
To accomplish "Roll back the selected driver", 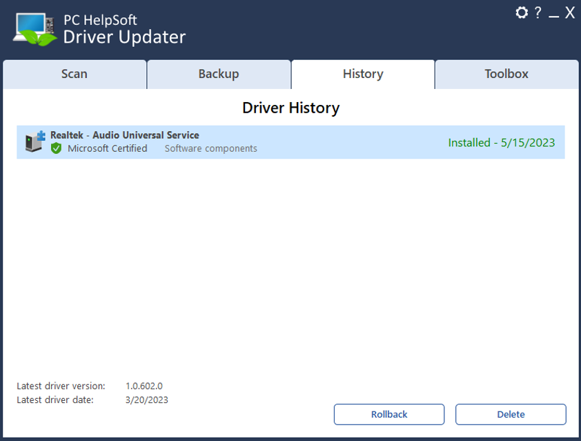I will (389, 414).
